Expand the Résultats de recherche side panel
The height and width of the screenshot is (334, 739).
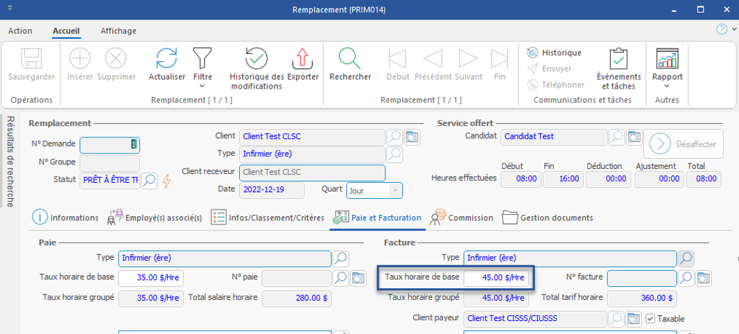(x=10, y=161)
